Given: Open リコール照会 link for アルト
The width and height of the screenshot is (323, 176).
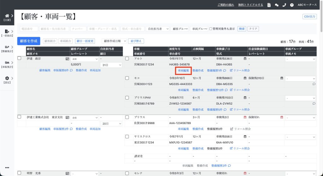Looking at the screenshot, I should 240,70.
